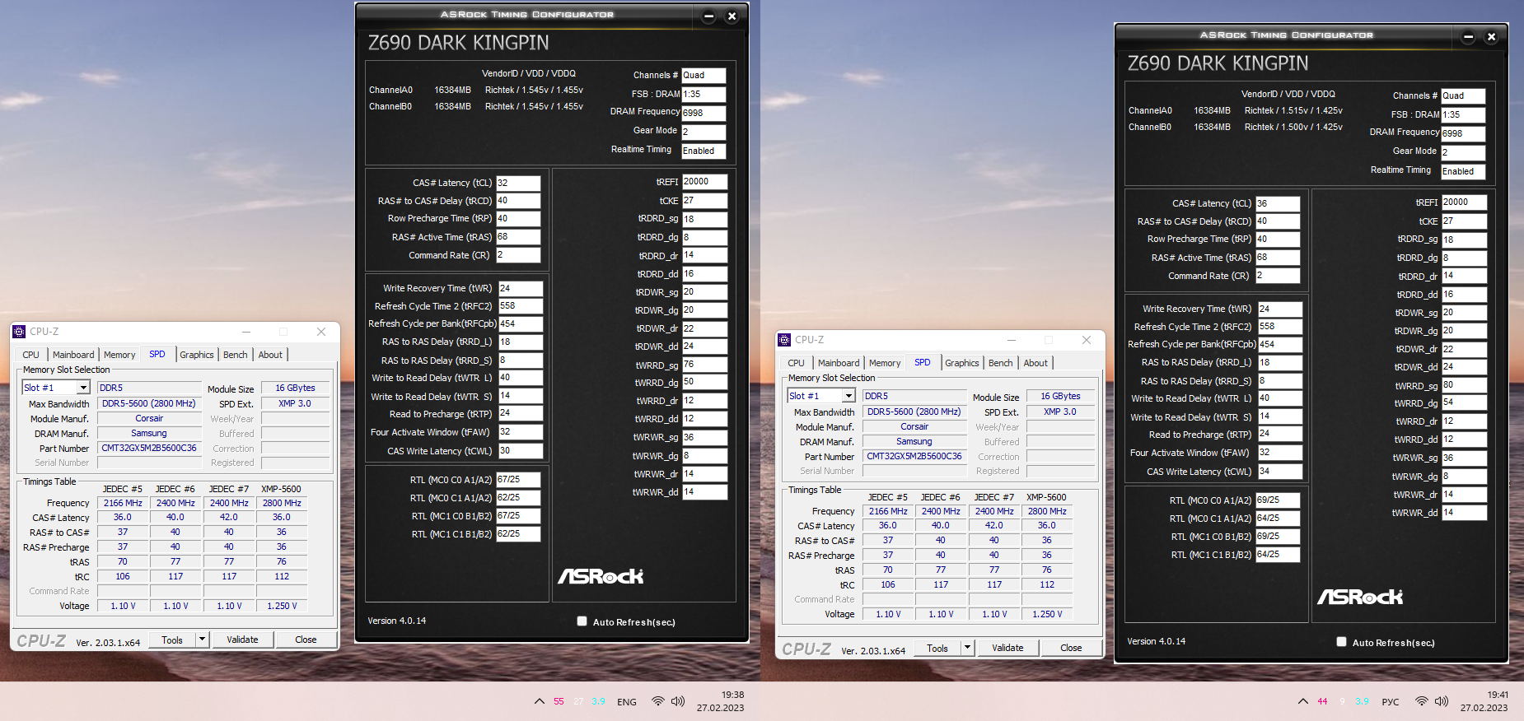Open Memory tab in left CPU-Z
The height and width of the screenshot is (721, 1524).
[119, 355]
